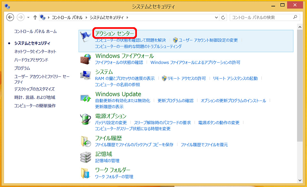Open 電源オプション heading
Viewport: 307px width, 187px height.
coord(111,116)
